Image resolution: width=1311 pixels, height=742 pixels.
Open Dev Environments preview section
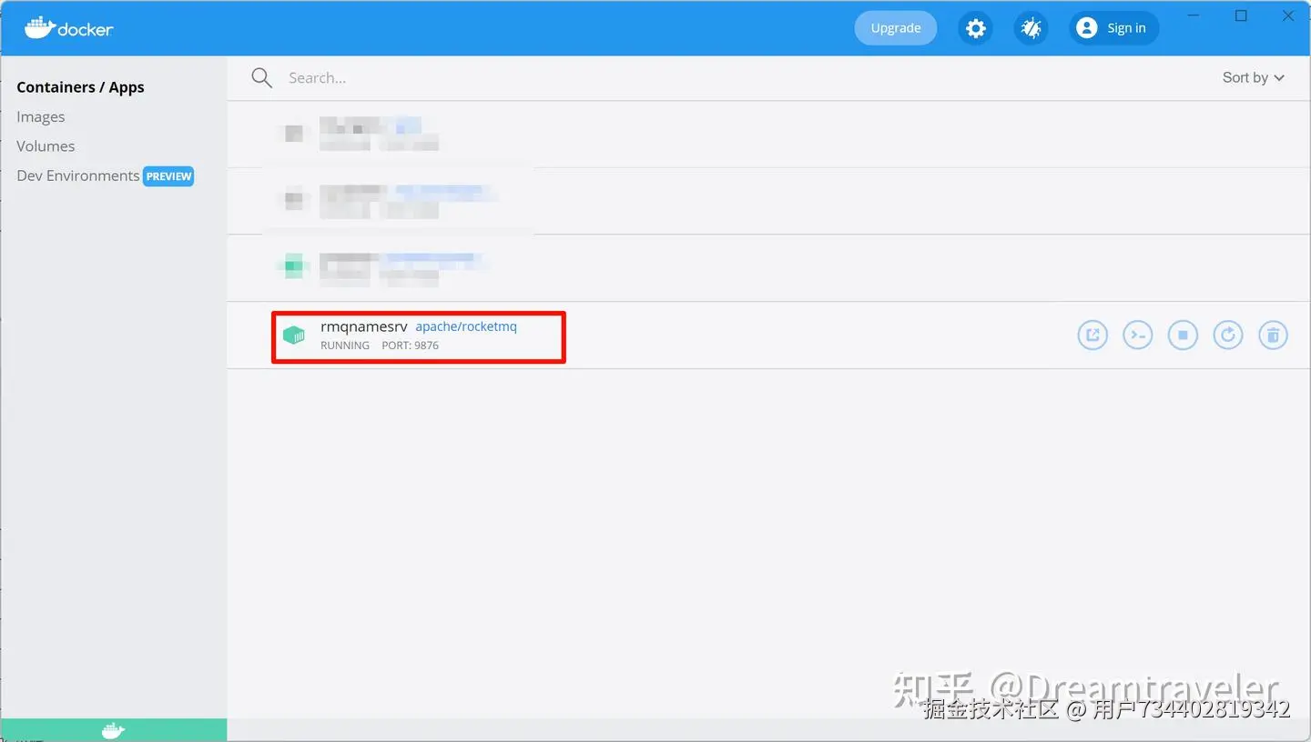click(78, 175)
